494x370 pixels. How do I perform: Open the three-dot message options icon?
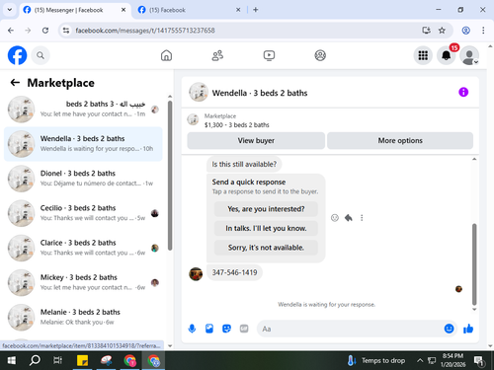coord(362,218)
